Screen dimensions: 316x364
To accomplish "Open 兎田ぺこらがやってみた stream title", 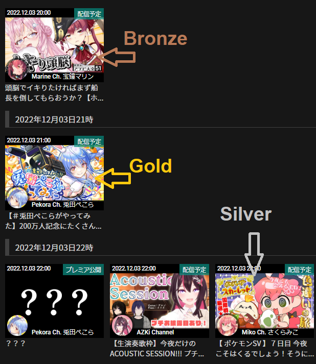I will [54, 221].
